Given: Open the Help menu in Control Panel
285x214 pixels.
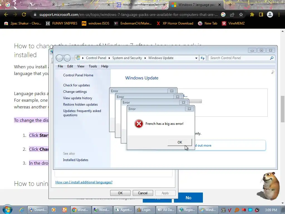Looking at the screenshot, I should point(105,66).
